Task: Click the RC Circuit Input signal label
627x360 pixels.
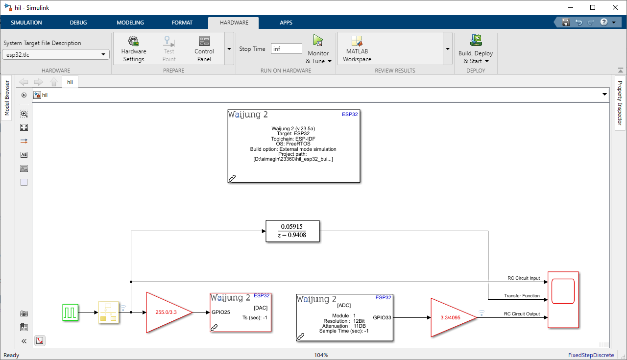Action: (524, 278)
